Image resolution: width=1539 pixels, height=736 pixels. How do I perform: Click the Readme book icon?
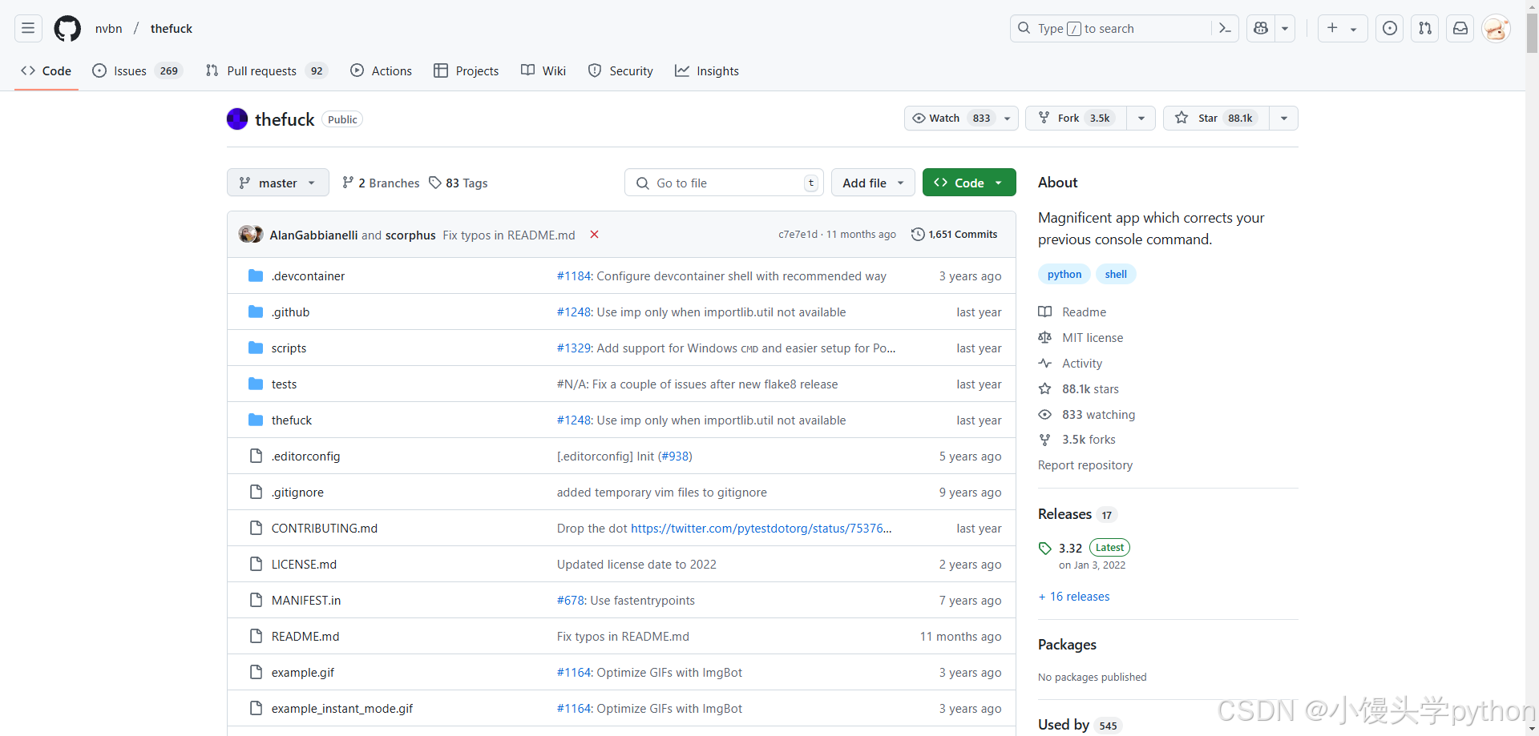[1045, 312]
